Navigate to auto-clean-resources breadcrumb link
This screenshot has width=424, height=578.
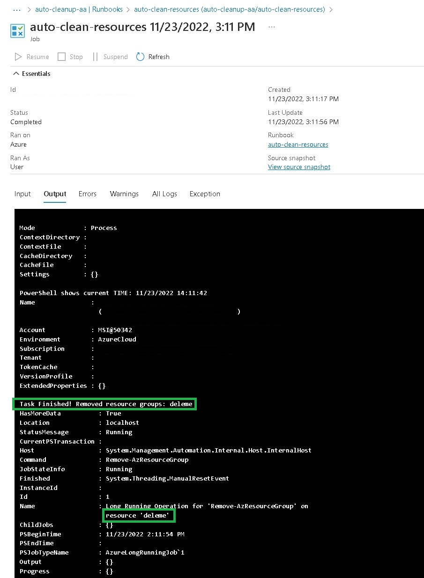pos(229,9)
